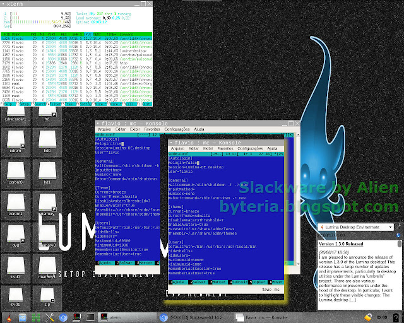This screenshot has width=404, height=323.
Task: Select the dvd1 desktop icon
Action: (x=15, y=298)
